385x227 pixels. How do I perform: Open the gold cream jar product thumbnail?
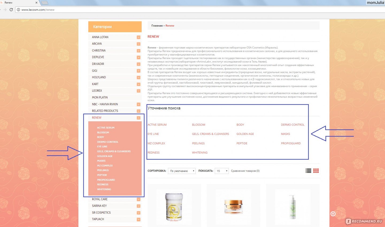233,207
